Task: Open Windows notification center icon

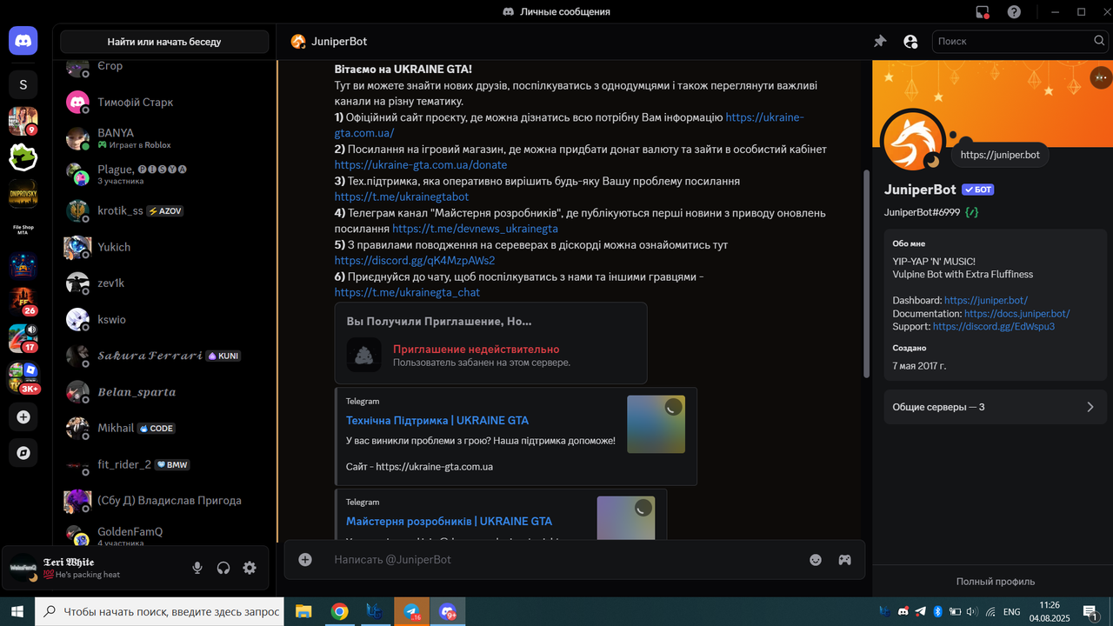Action: click(1090, 611)
